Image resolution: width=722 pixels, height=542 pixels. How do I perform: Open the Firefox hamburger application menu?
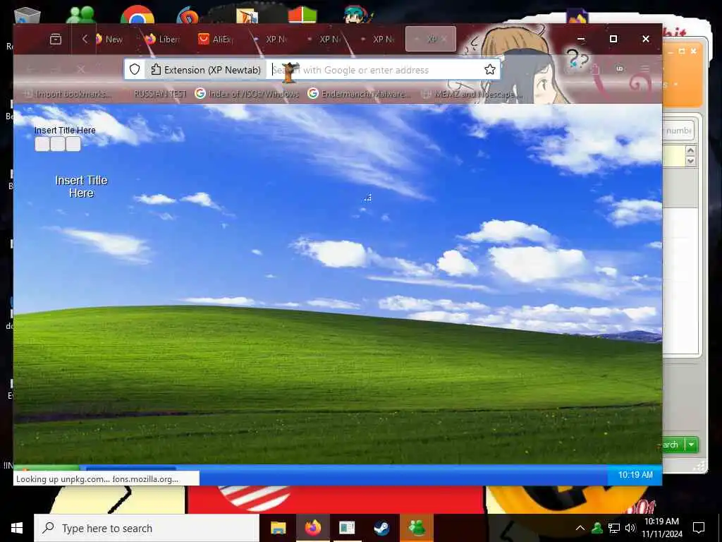click(x=644, y=69)
